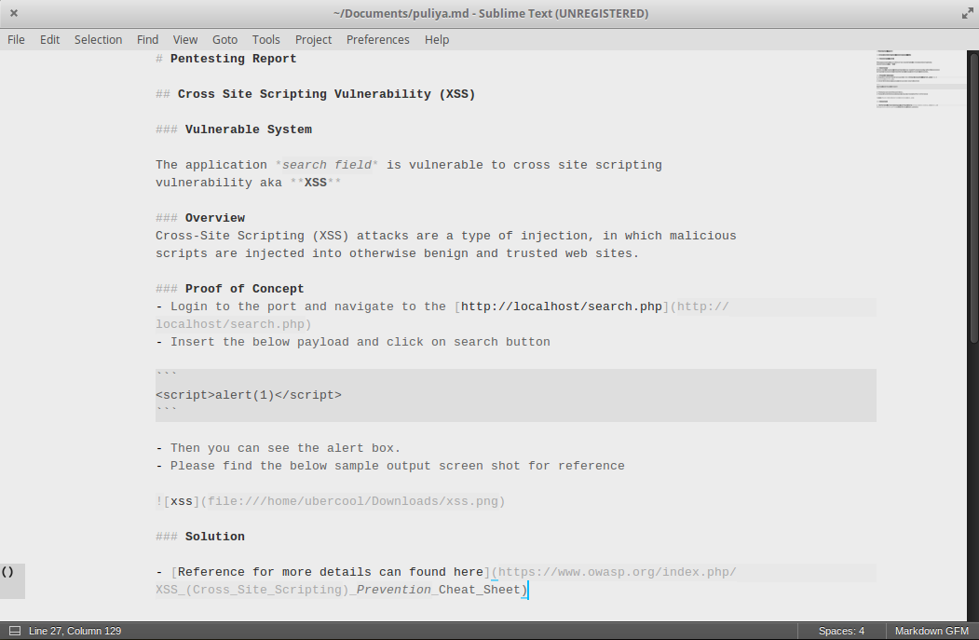The height and width of the screenshot is (640, 979).
Task: Open the Edit menu
Action: coord(49,39)
